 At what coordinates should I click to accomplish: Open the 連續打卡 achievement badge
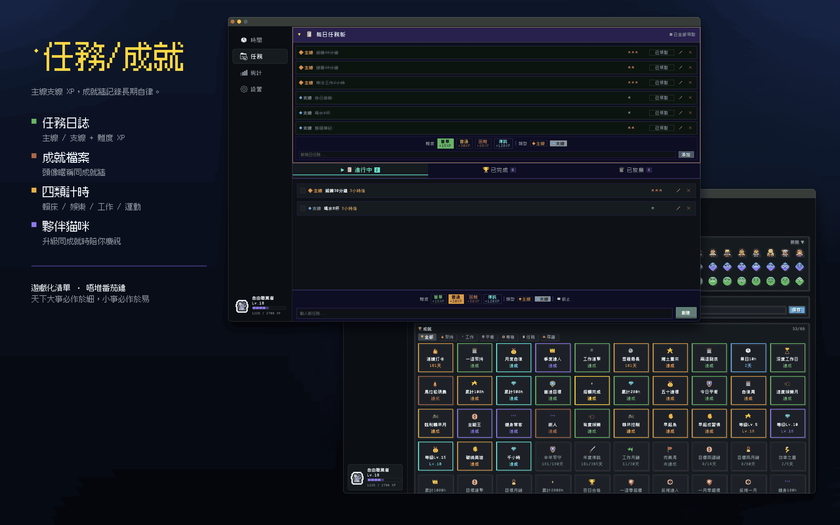[x=435, y=358]
